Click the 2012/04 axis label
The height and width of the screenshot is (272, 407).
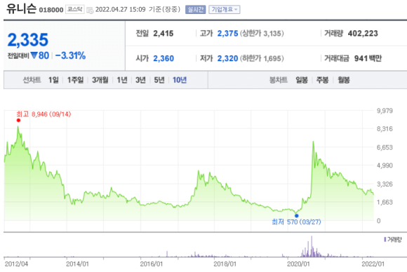click(x=16, y=264)
